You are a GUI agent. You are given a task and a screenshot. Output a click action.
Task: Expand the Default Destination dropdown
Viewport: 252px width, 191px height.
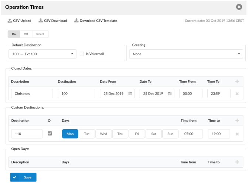tap(42, 54)
